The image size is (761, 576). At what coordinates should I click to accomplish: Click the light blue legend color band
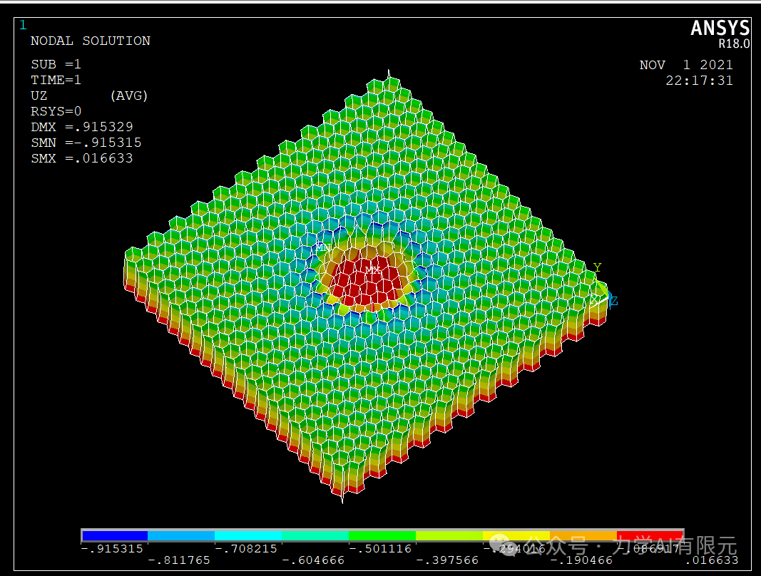click(x=182, y=536)
